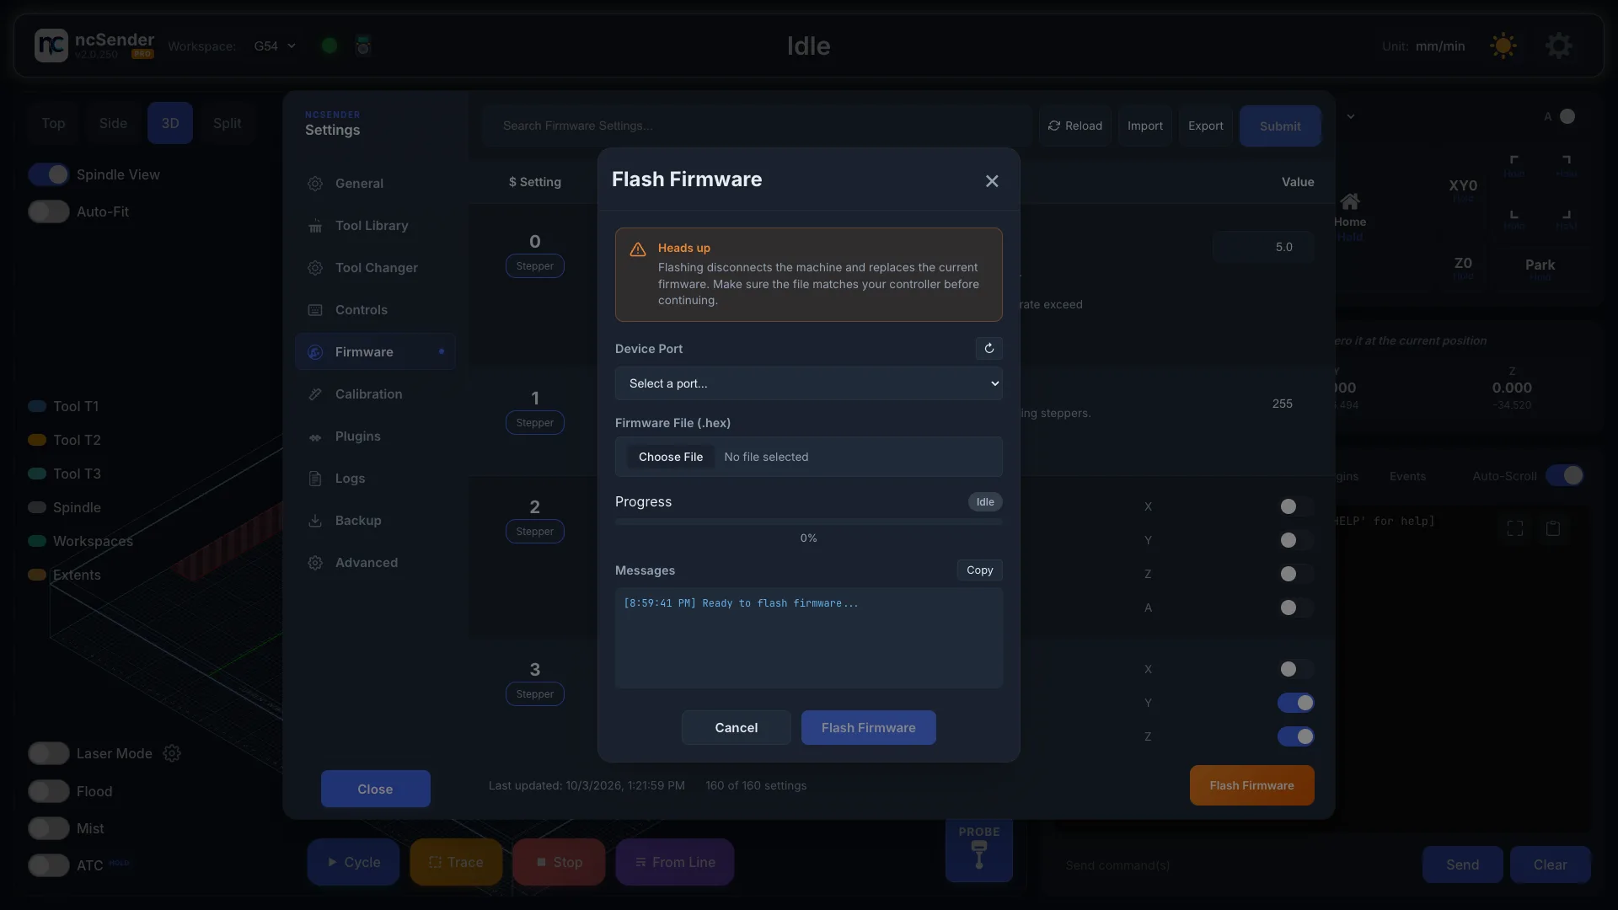Click the ncSender logo
Viewport: 1618px width, 910px height.
[51, 45]
